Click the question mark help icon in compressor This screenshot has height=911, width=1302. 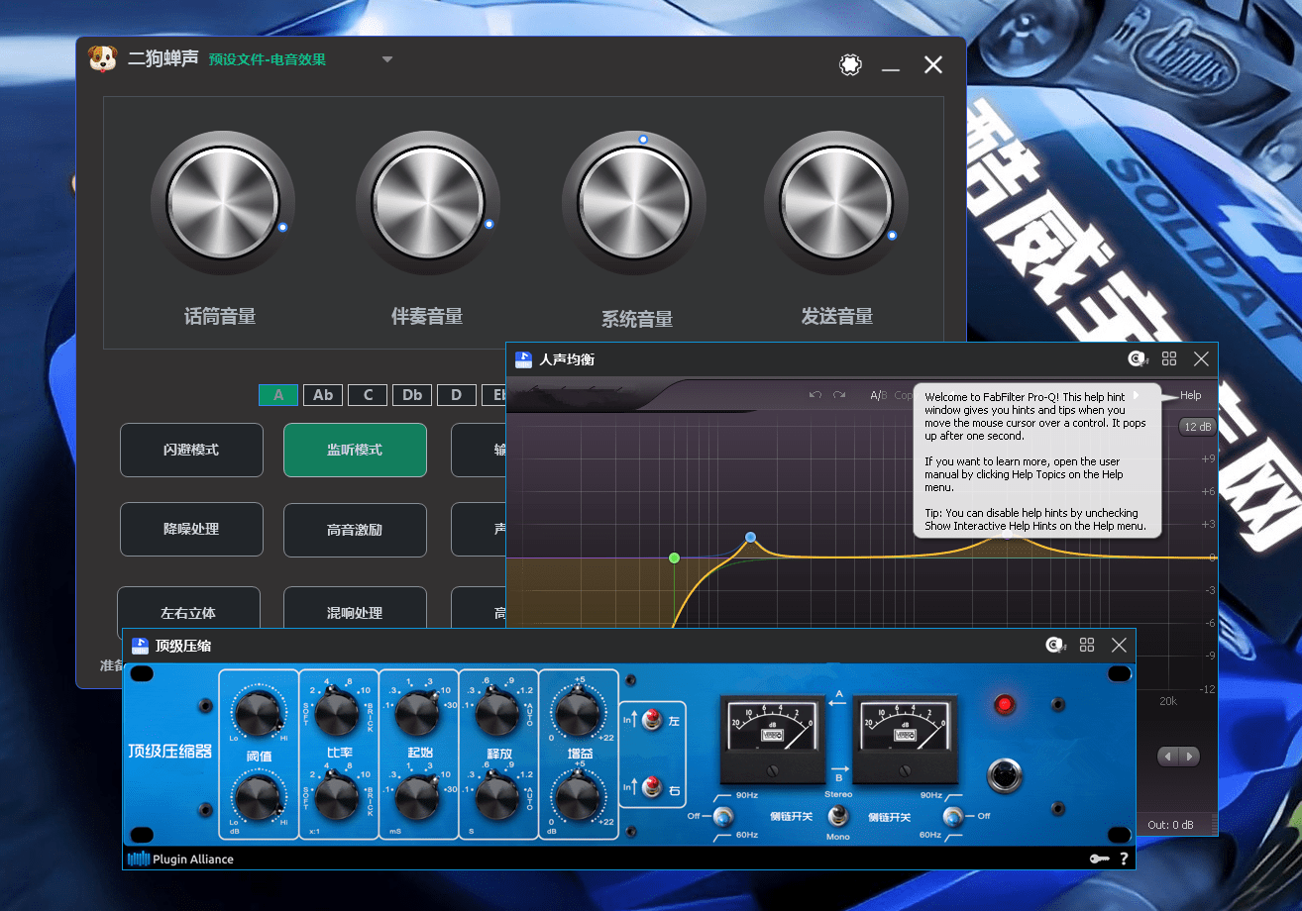point(1124,860)
